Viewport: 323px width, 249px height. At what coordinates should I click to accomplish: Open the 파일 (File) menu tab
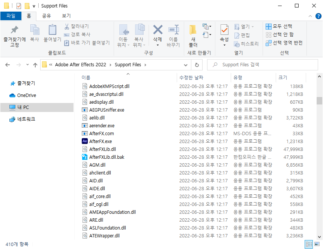tap(11, 16)
